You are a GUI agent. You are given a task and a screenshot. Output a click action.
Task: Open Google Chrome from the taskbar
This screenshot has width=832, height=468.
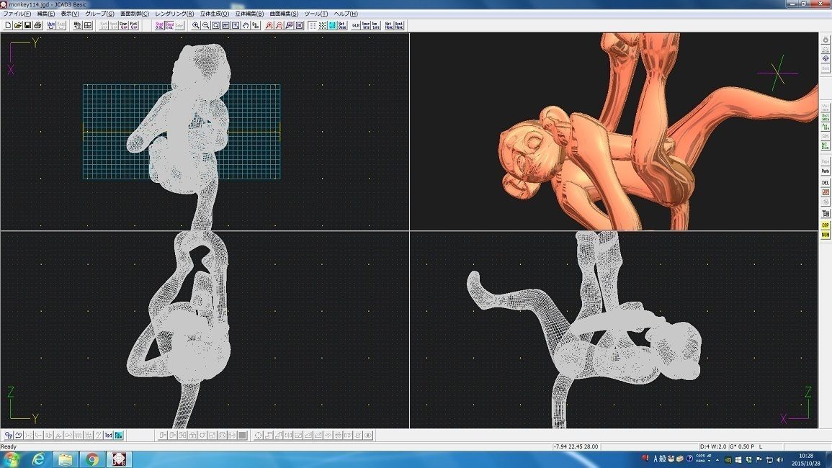pyautogui.click(x=91, y=459)
